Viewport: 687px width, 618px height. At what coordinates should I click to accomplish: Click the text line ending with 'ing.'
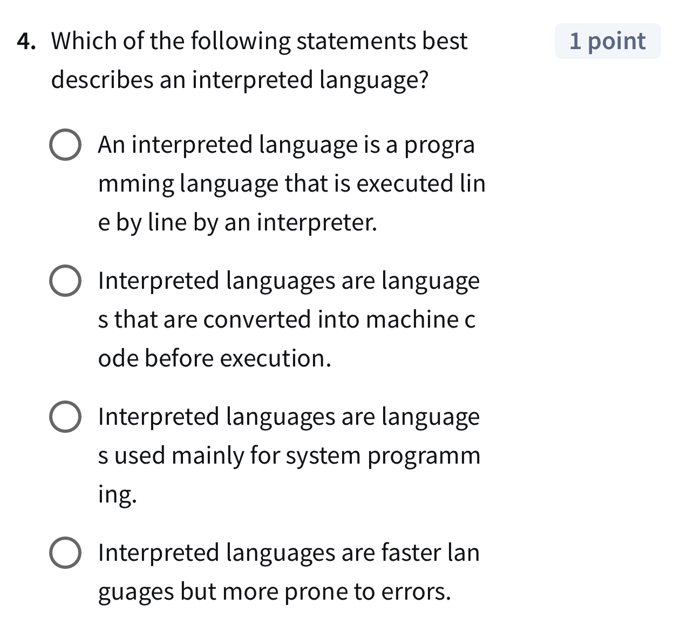pyautogui.click(x=117, y=494)
